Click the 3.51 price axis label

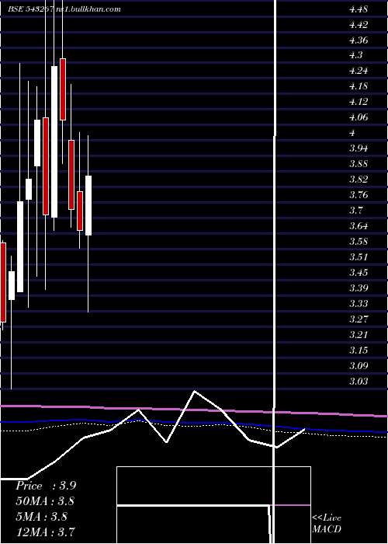pos(359,256)
